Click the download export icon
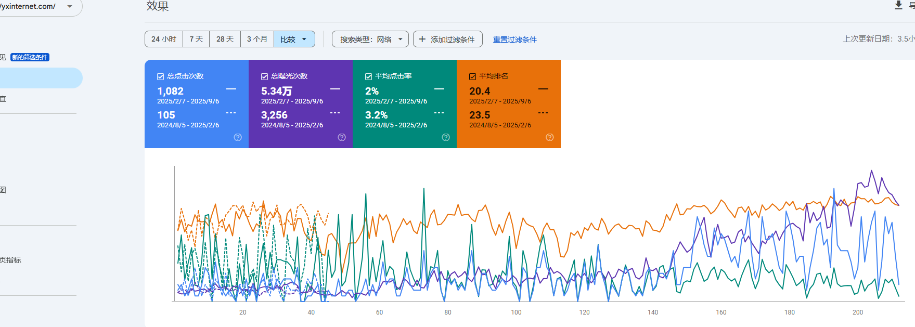 pos(898,6)
